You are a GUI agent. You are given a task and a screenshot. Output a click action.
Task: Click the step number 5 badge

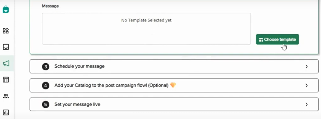pos(46,105)
